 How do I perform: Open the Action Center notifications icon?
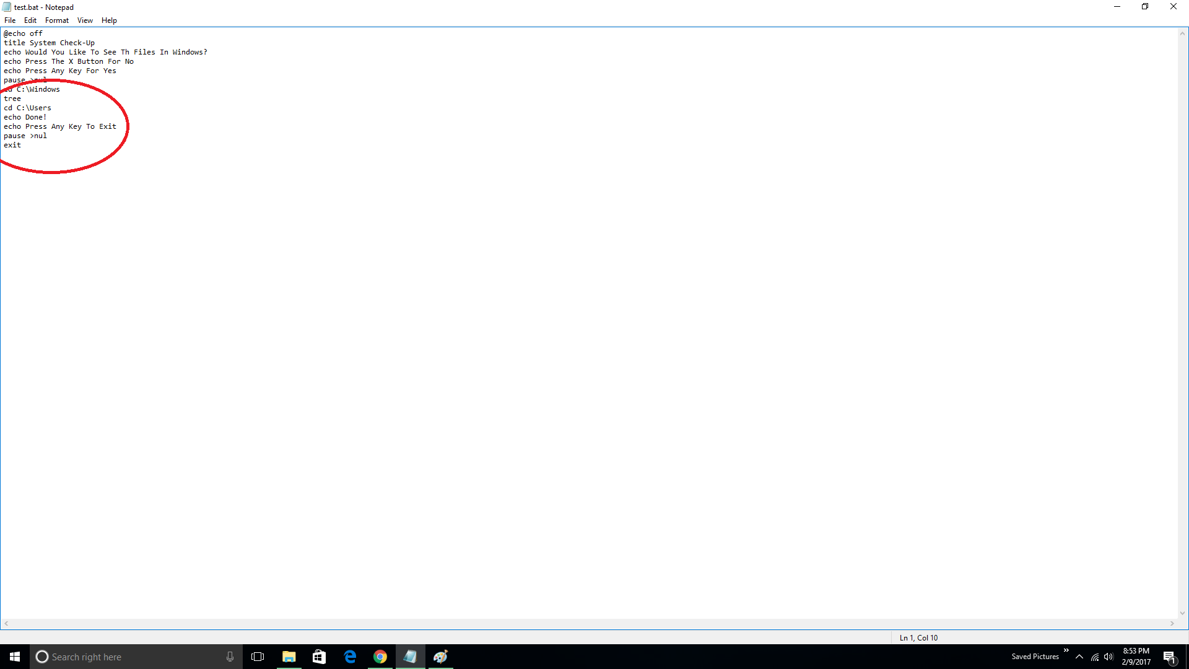tap(1169, 657)
